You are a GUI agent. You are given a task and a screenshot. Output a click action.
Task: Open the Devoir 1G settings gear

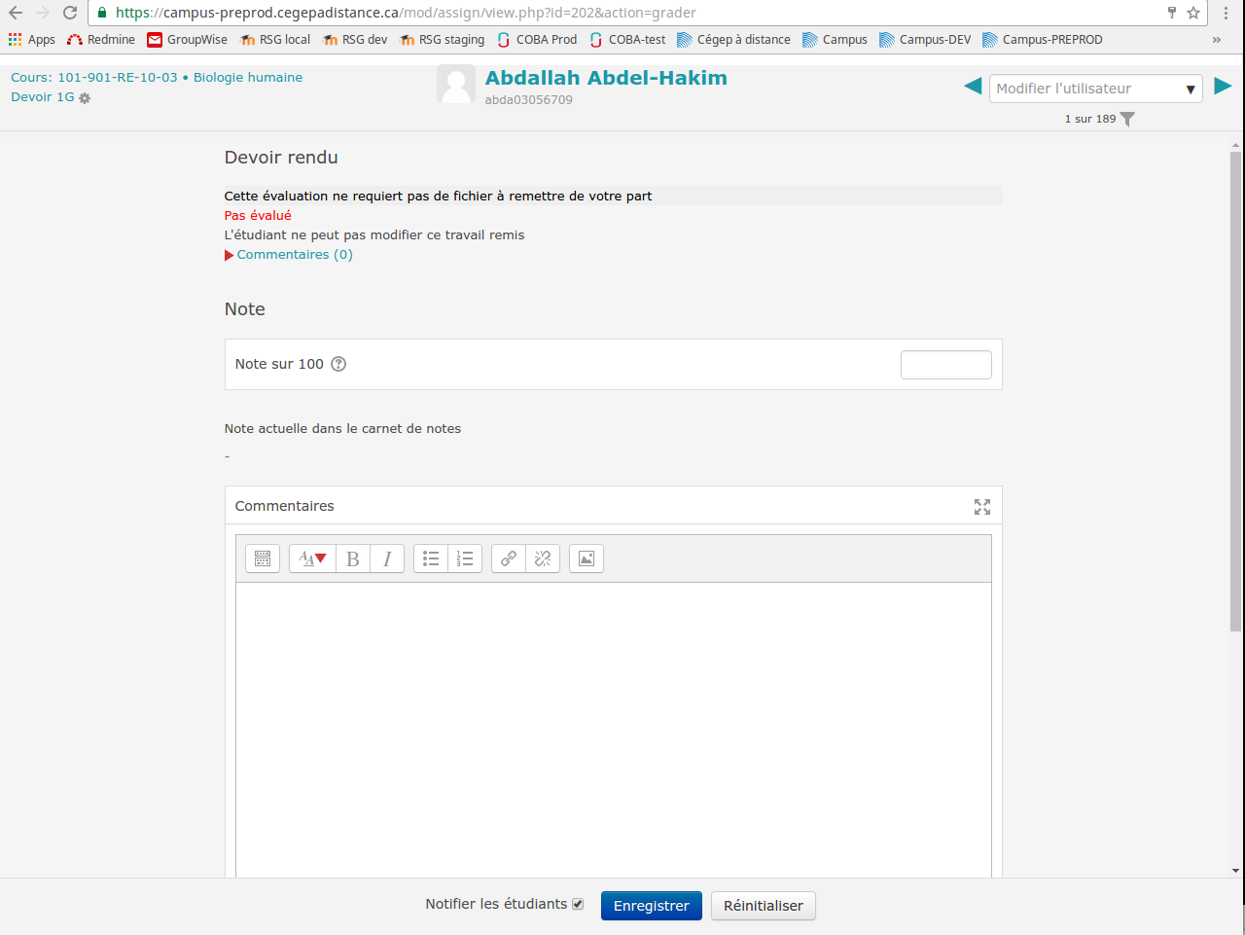point(85,98)
